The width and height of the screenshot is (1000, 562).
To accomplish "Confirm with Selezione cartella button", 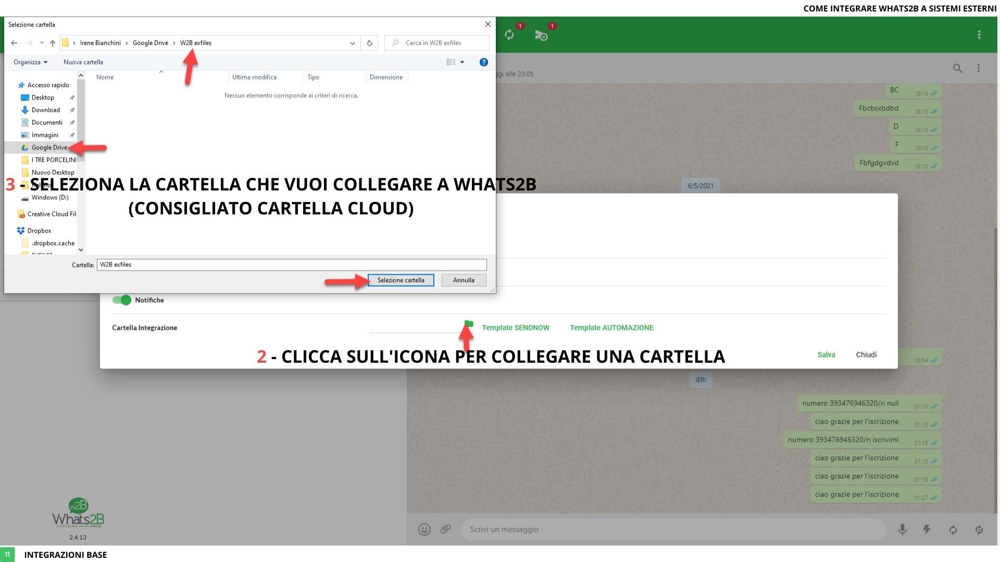I will click(x=401, y=280).
